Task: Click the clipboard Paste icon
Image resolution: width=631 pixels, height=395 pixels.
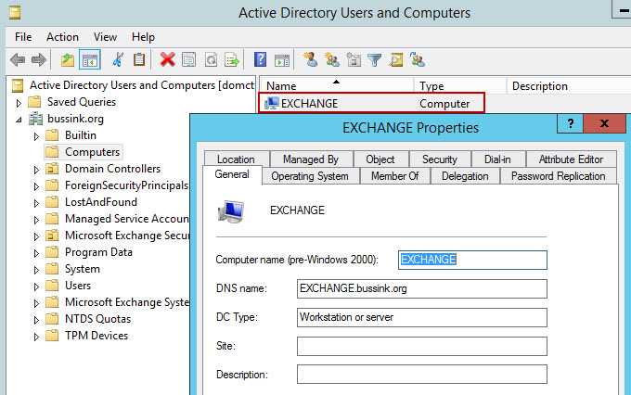Action: (139, 60)
